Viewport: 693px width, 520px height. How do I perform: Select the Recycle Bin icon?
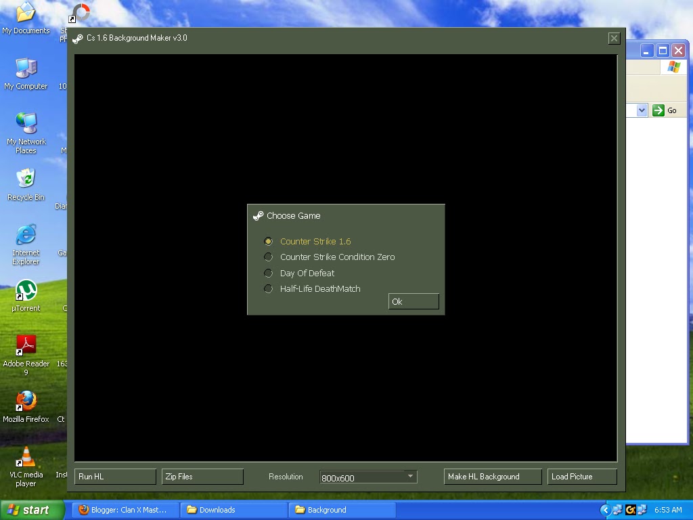[x=26, y=185]
